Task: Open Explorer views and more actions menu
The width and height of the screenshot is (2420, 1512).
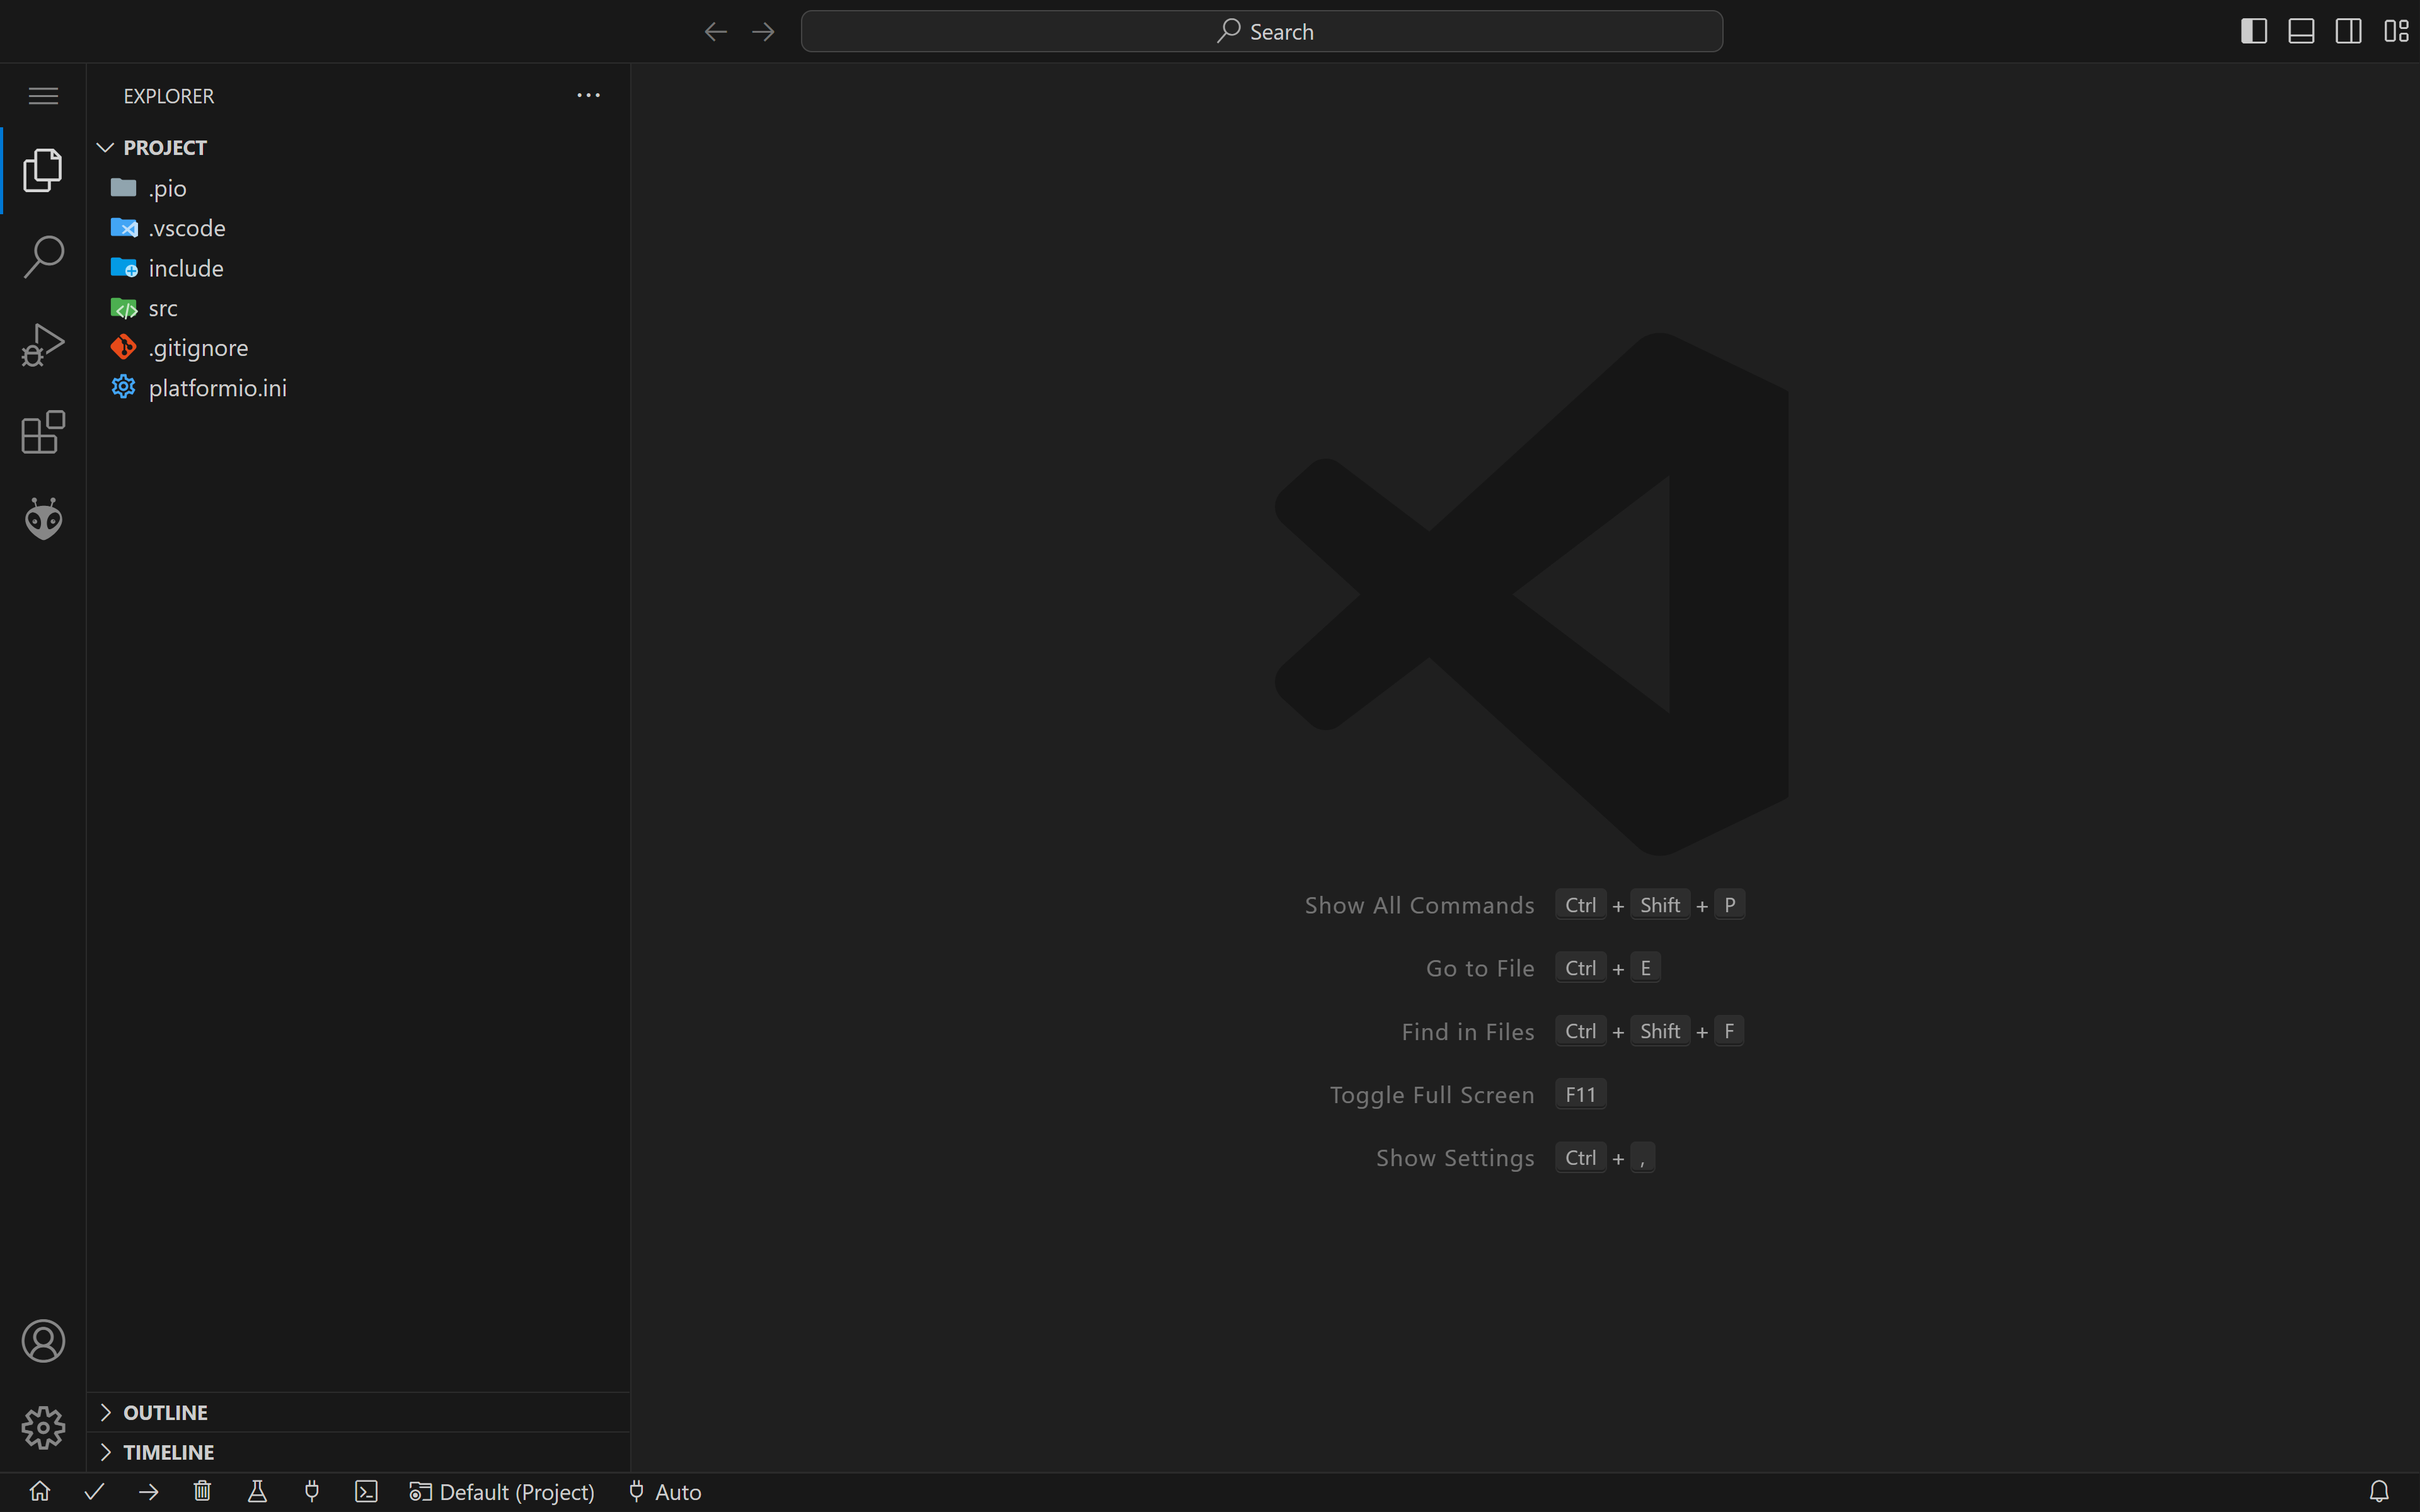Action: pos(588,96)
